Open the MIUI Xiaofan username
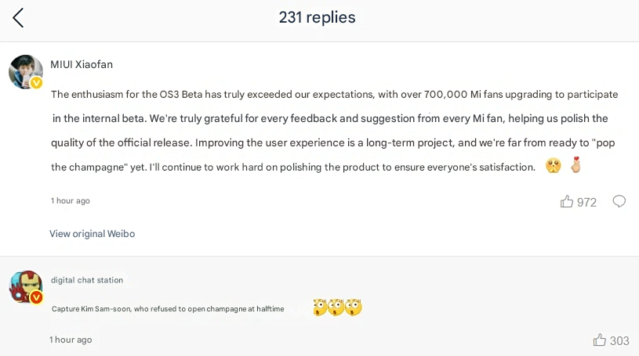639x356 pixels. (x=82, y=65)
